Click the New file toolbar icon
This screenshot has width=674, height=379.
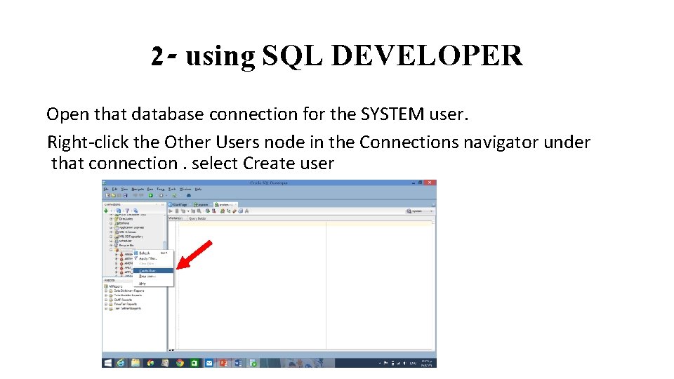[107, 196]
